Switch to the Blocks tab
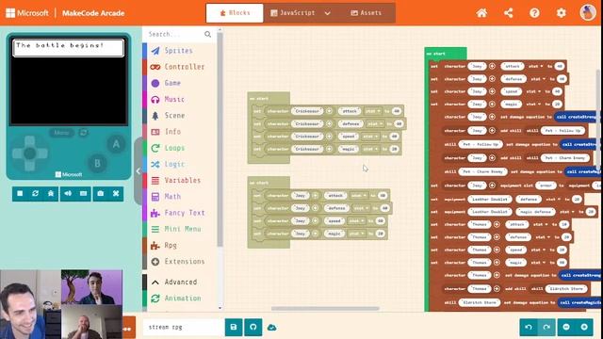Image resolution: width=603 pixels, height=339 pixels. point(235,13)
